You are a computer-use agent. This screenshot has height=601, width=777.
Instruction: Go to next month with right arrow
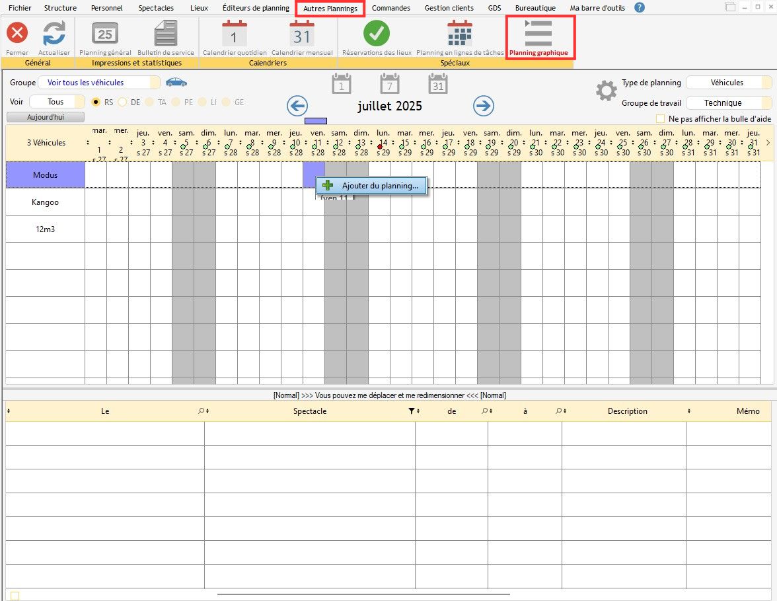(x=484, y=106)
